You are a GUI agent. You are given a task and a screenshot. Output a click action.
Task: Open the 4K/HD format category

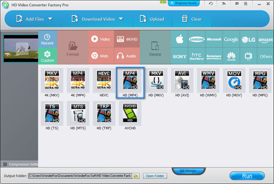click(x=127, y=39)
